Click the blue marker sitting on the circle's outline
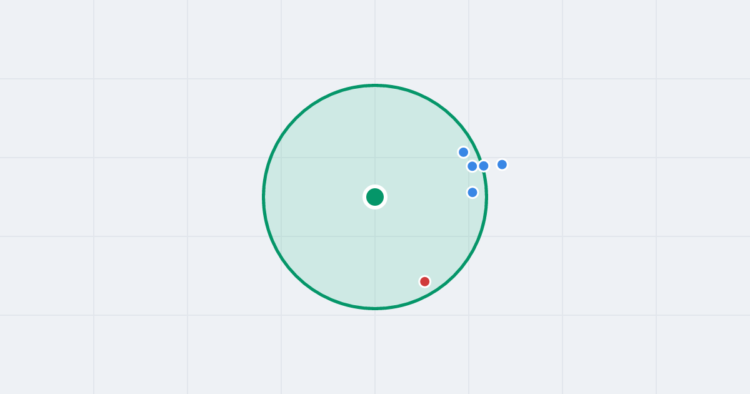Image resolution: width=750 pixels, height=394 pixels. tap(484, 166)
